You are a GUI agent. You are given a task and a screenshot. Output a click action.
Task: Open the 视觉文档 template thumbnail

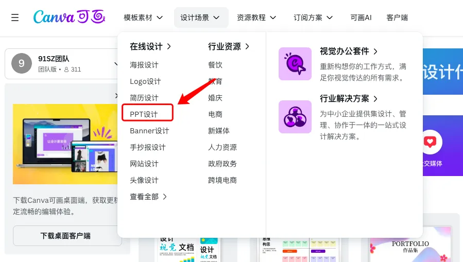click(189, 250)
